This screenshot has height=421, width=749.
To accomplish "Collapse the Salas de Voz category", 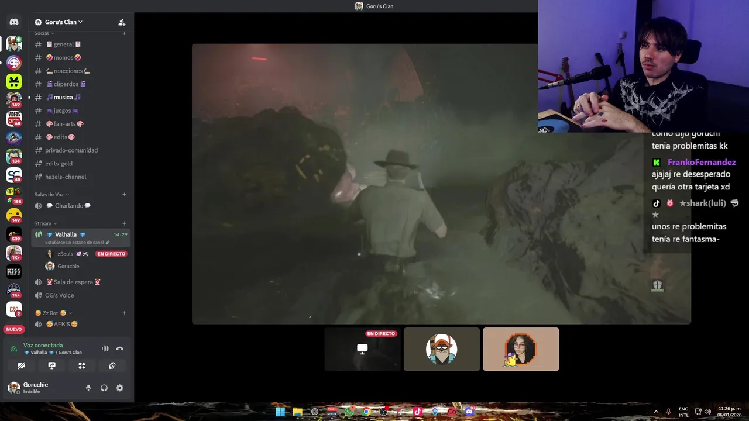I will coord(51,195).
